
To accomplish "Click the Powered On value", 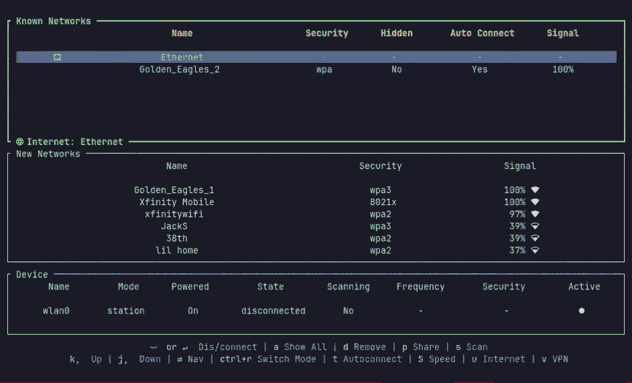I will pyautogui.click(x=192, y=311).
